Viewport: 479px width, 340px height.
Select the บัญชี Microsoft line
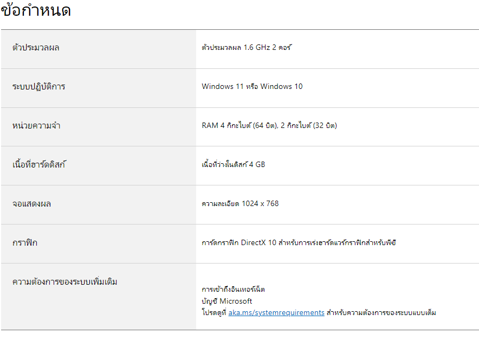click(x=226, y=301)
